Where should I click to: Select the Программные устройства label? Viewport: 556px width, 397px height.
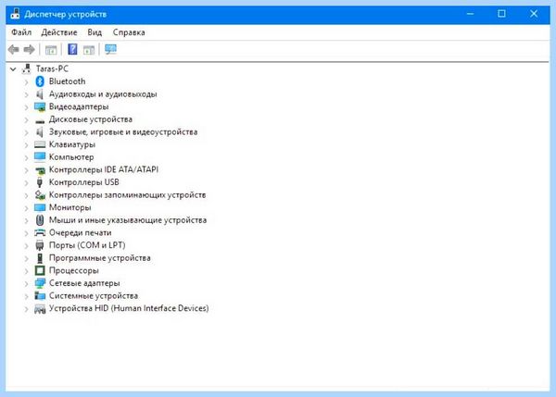(100, 258)
